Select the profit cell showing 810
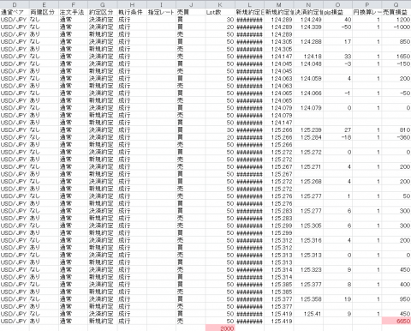411x331 pixels. pyautogui.click(x=396, y=129)
